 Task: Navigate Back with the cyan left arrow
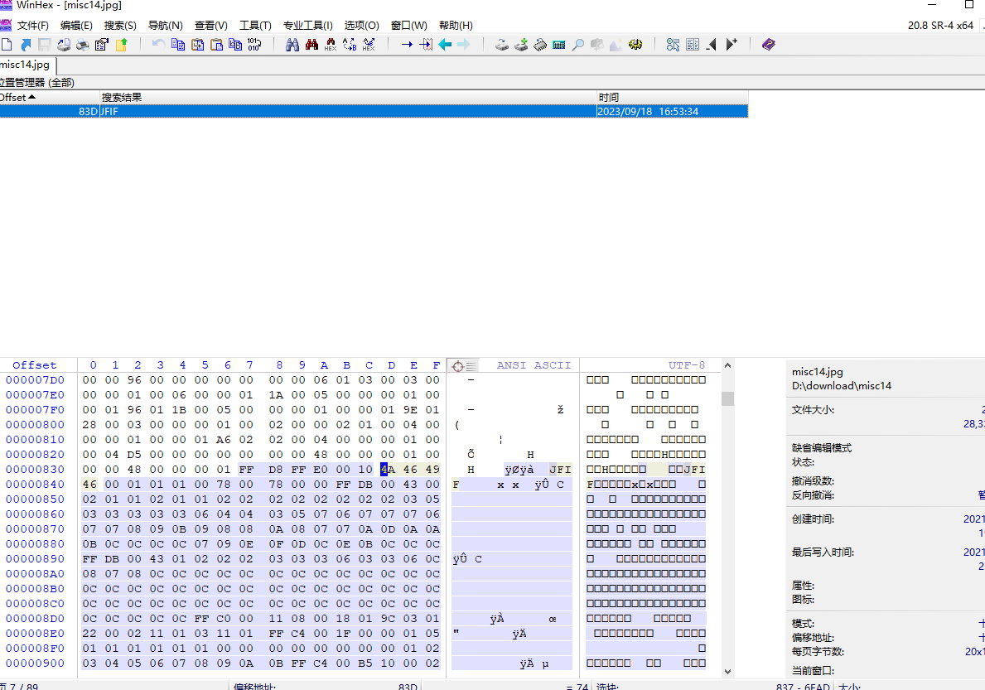pos(446,45)
